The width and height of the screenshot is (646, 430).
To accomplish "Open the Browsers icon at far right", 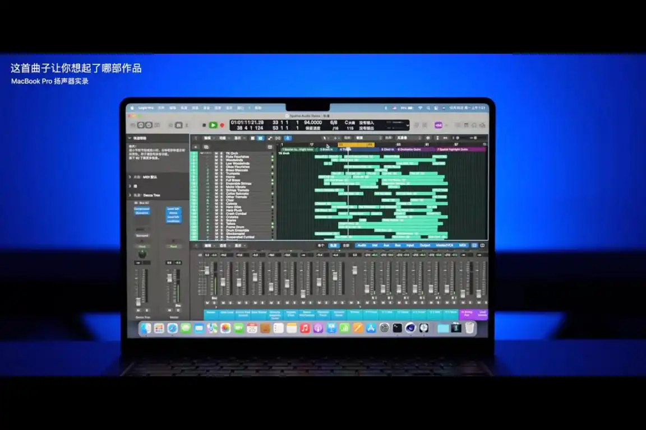I will [482, 125].
